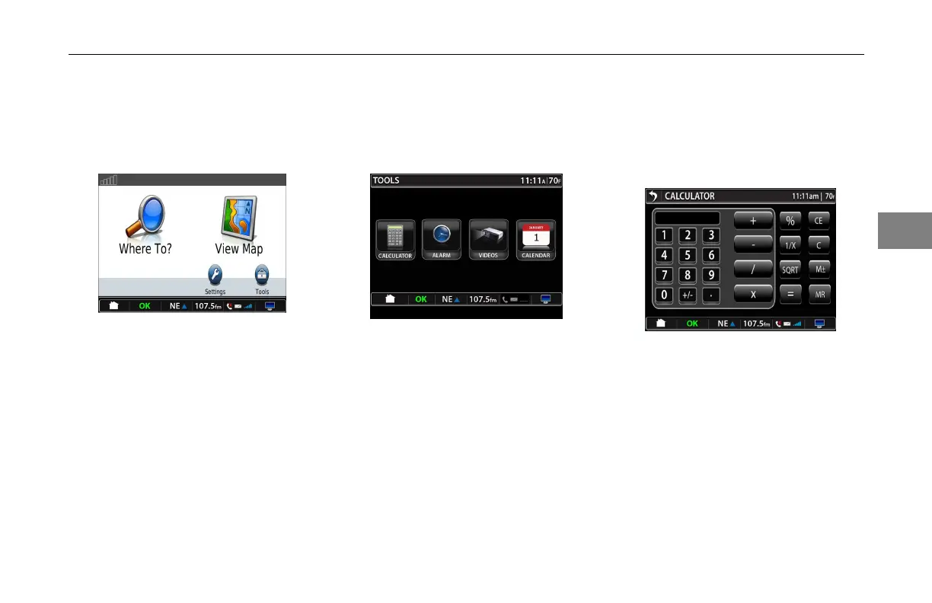
Task: Tap 70F temperature on Calculator screen
Action: (830, 196)
